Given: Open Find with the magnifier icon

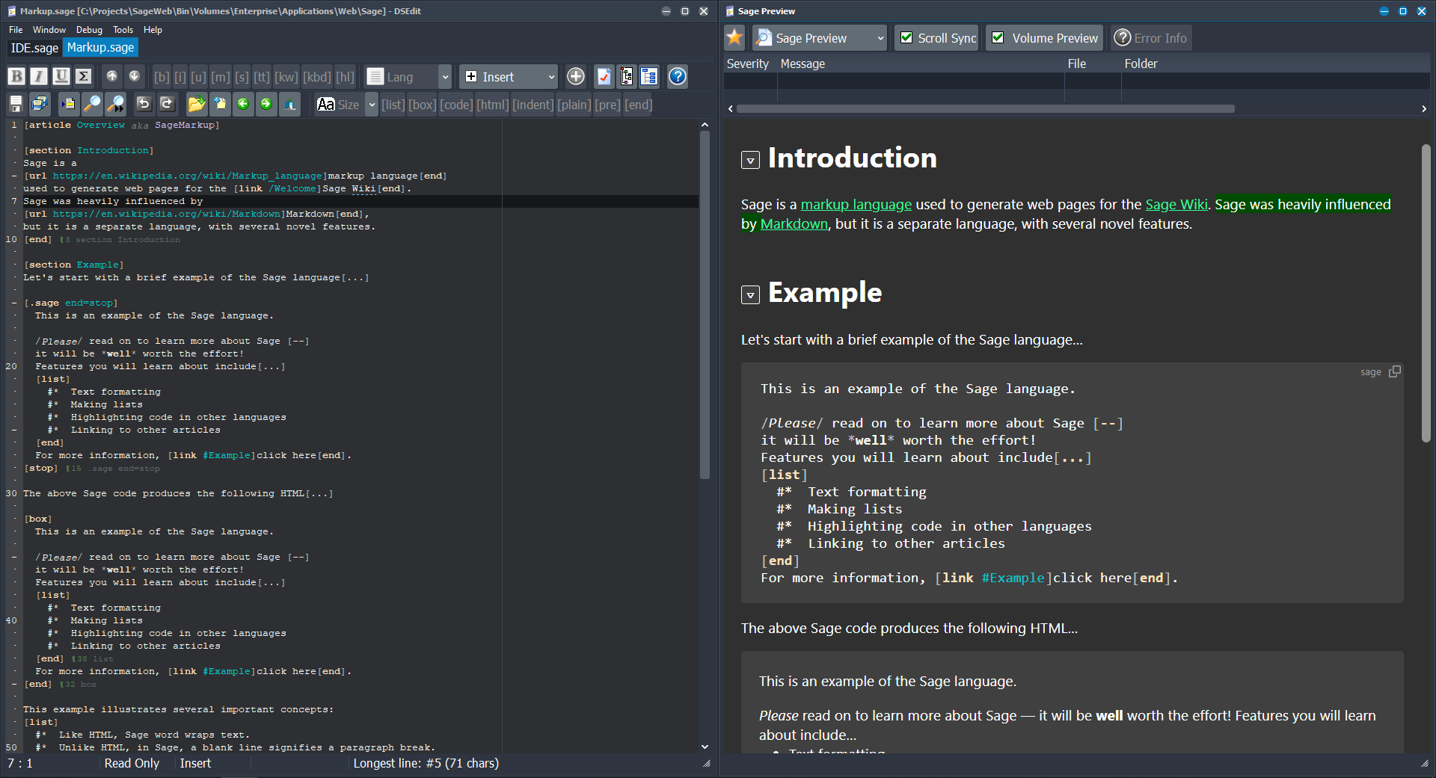Looking at the screenshot, I should (92, 104).
